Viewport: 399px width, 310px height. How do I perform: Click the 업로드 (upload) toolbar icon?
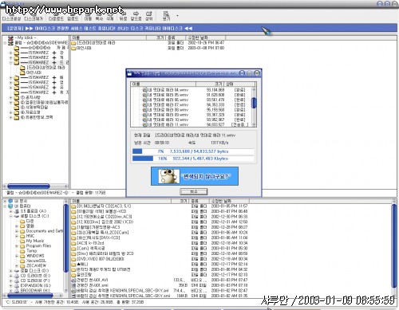tap(73, 16)
